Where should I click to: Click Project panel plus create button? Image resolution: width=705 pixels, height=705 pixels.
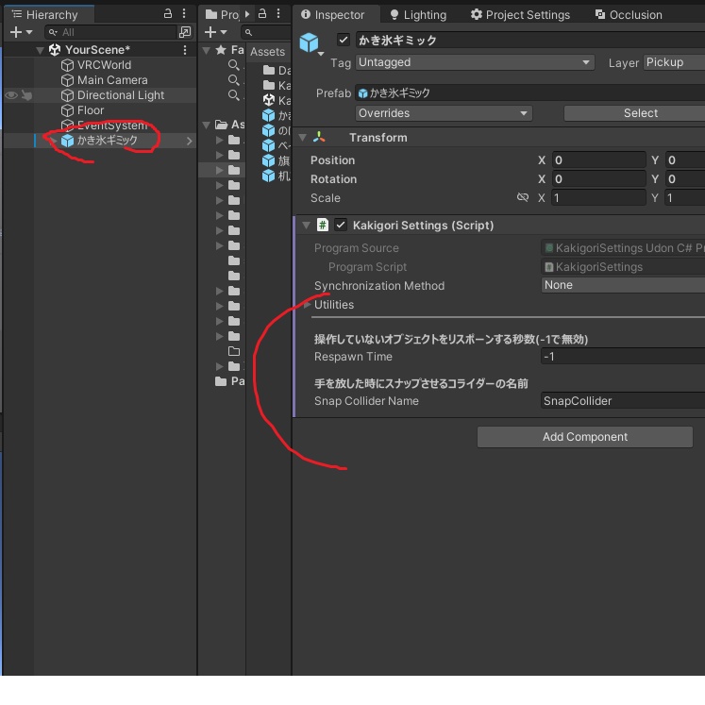(x=215, y=32)
